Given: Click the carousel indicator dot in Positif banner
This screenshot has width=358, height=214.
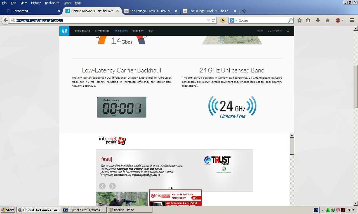Looking at the screenshot, I should [x=172, y=188].
